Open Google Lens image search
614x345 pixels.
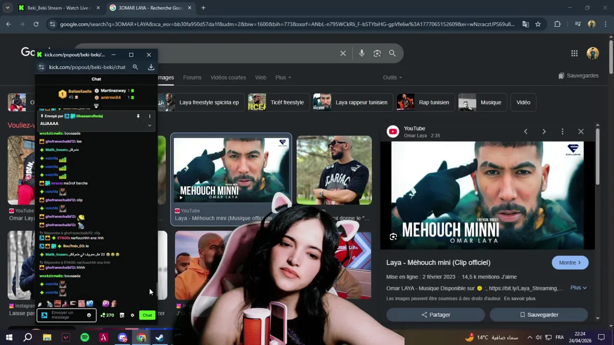pos(377,53)
